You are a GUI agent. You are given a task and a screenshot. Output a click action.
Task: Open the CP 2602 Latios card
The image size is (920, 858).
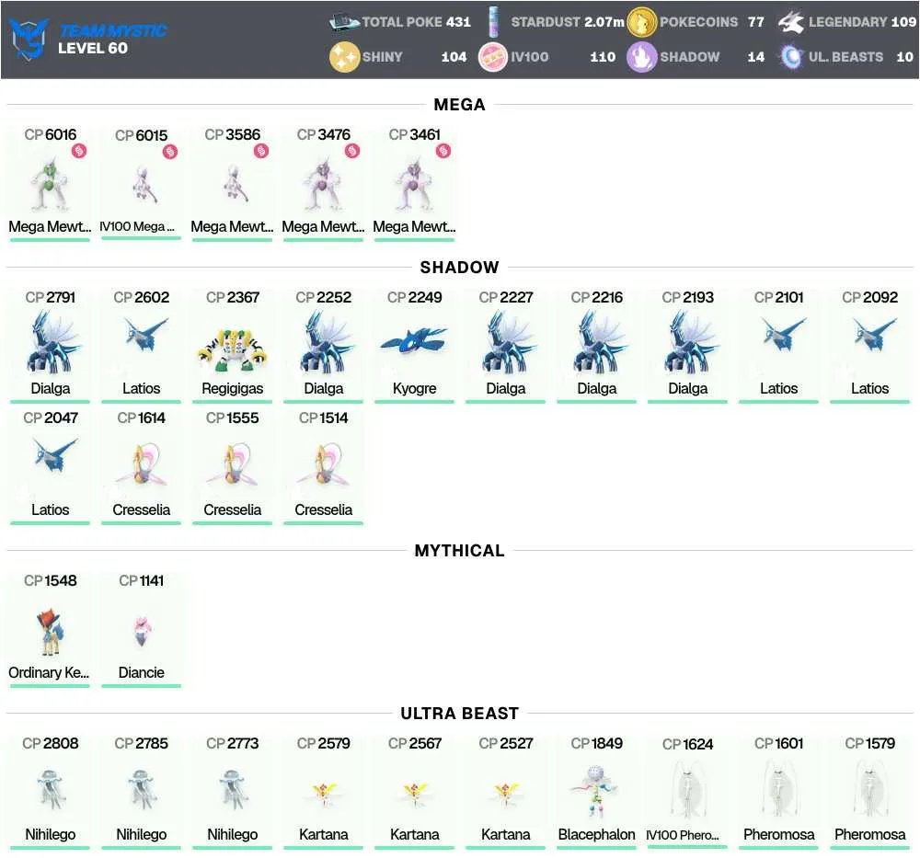tap(142, 345)
